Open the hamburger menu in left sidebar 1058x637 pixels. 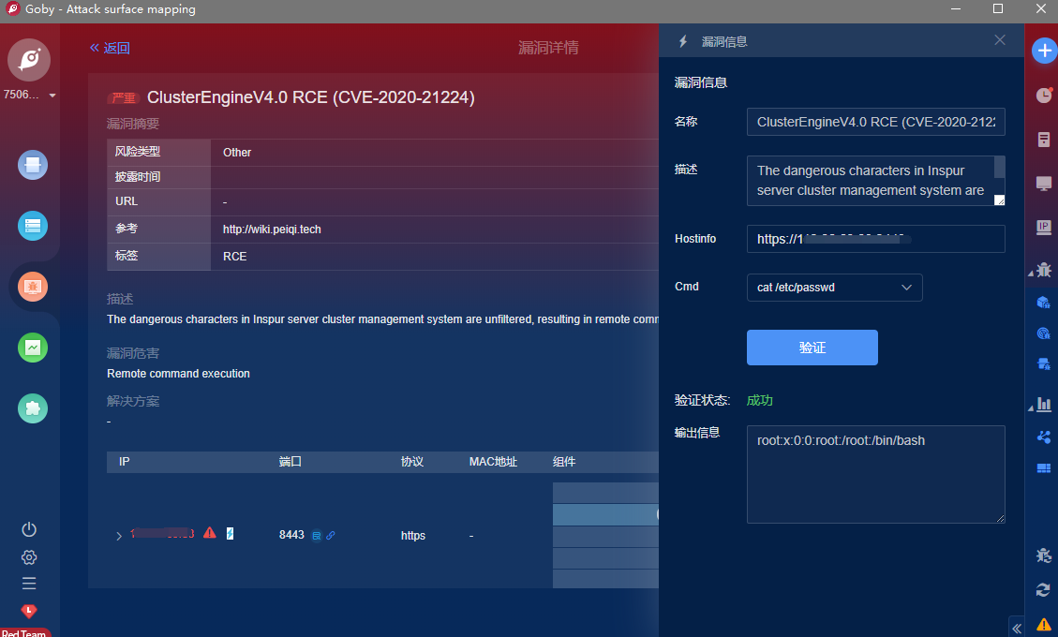tap(29, 584)
